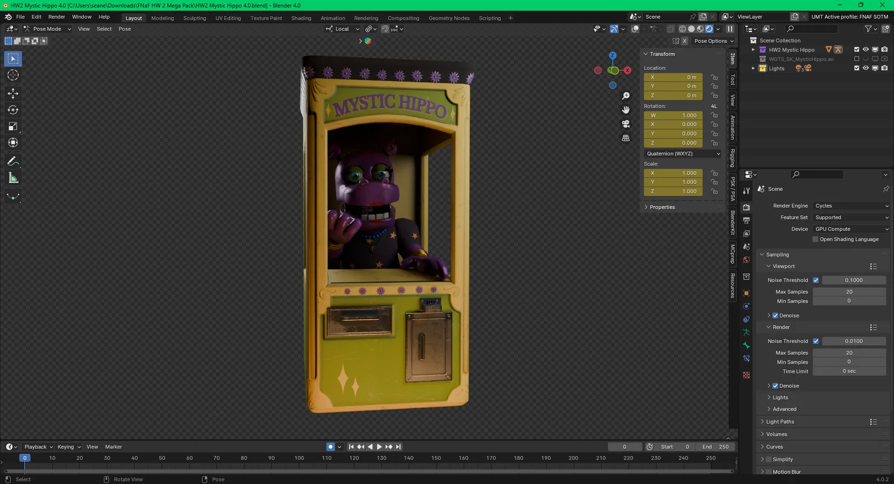Choose the Move tool
Image resolution: width=894 pixels, height=484 pixels.
click(13, 93)
